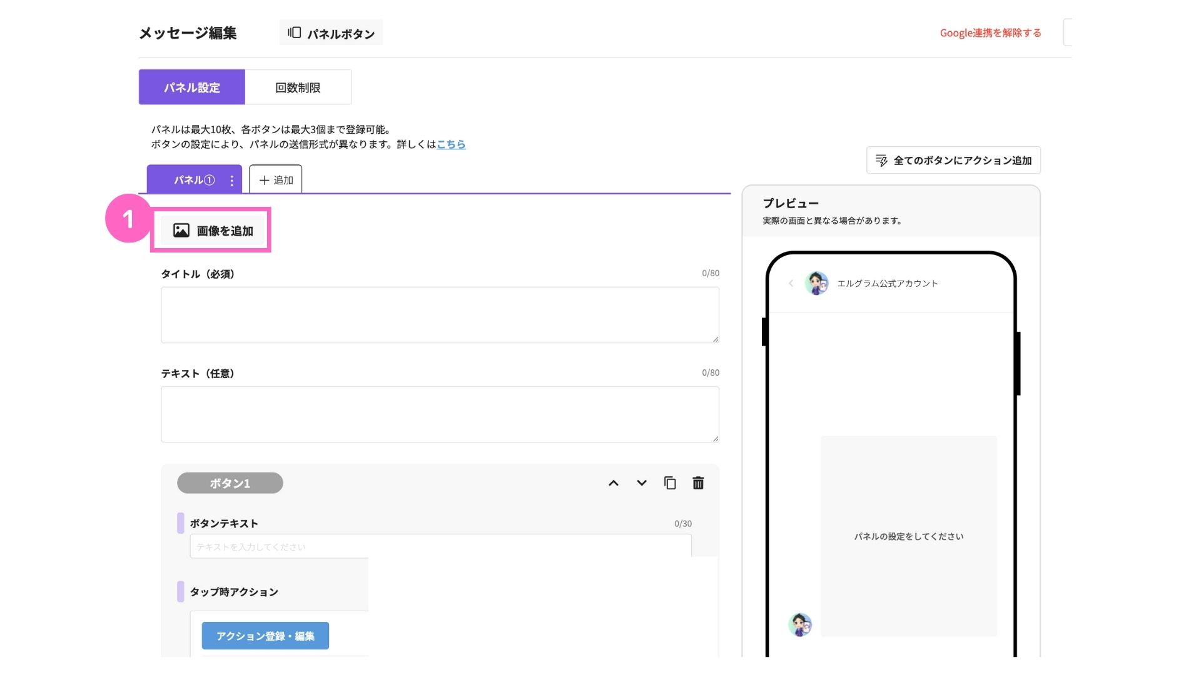Click 全てのボタンにアクション追加 button
This screenshot has height=675, width=1201.
pos(953,161)
